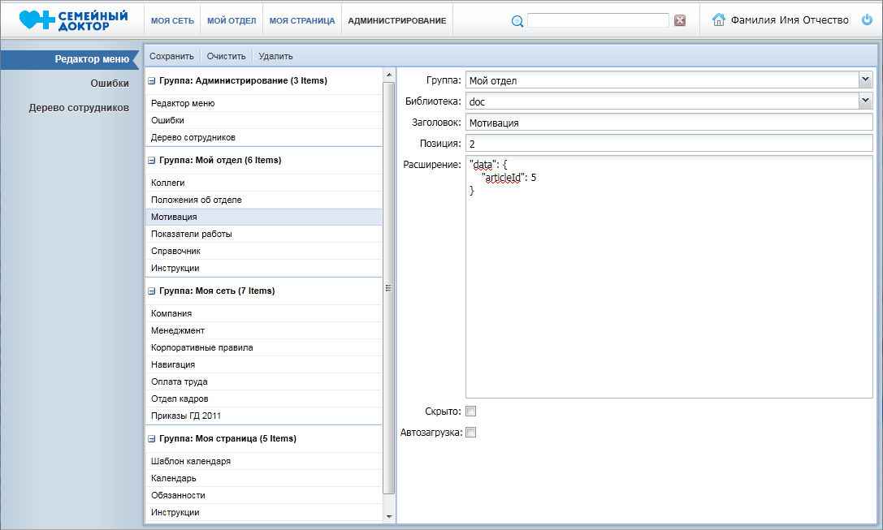
Task: Log out with the power icon
Action: point(867,19)
